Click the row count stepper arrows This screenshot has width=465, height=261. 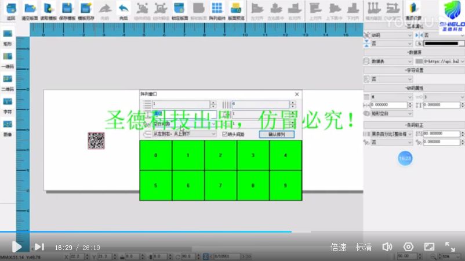213,104
